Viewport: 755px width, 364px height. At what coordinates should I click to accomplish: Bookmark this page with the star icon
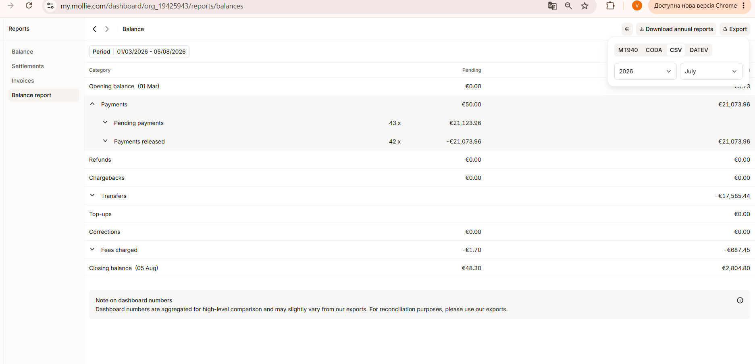click(x=584, y=6)
